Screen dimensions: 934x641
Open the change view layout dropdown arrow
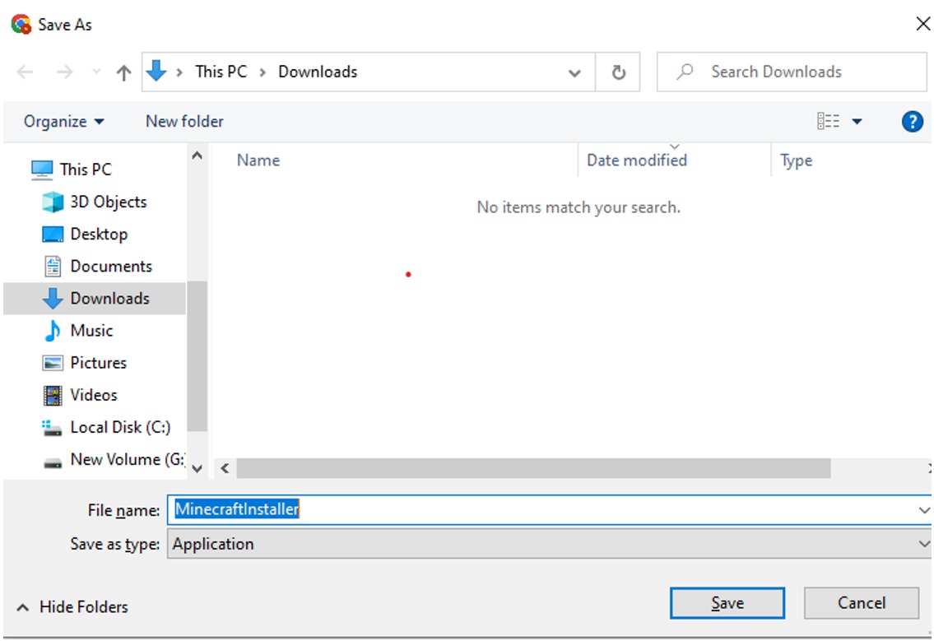click(856, 121)
